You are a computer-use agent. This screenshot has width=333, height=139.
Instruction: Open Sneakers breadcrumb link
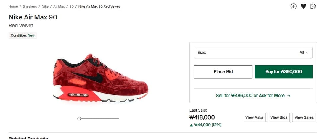pos(30,6)
